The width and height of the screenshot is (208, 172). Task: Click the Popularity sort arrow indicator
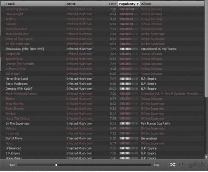tap(137, 4)
